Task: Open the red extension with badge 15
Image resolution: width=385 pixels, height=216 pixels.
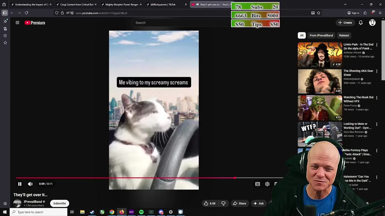Action: tap(373, 13)
